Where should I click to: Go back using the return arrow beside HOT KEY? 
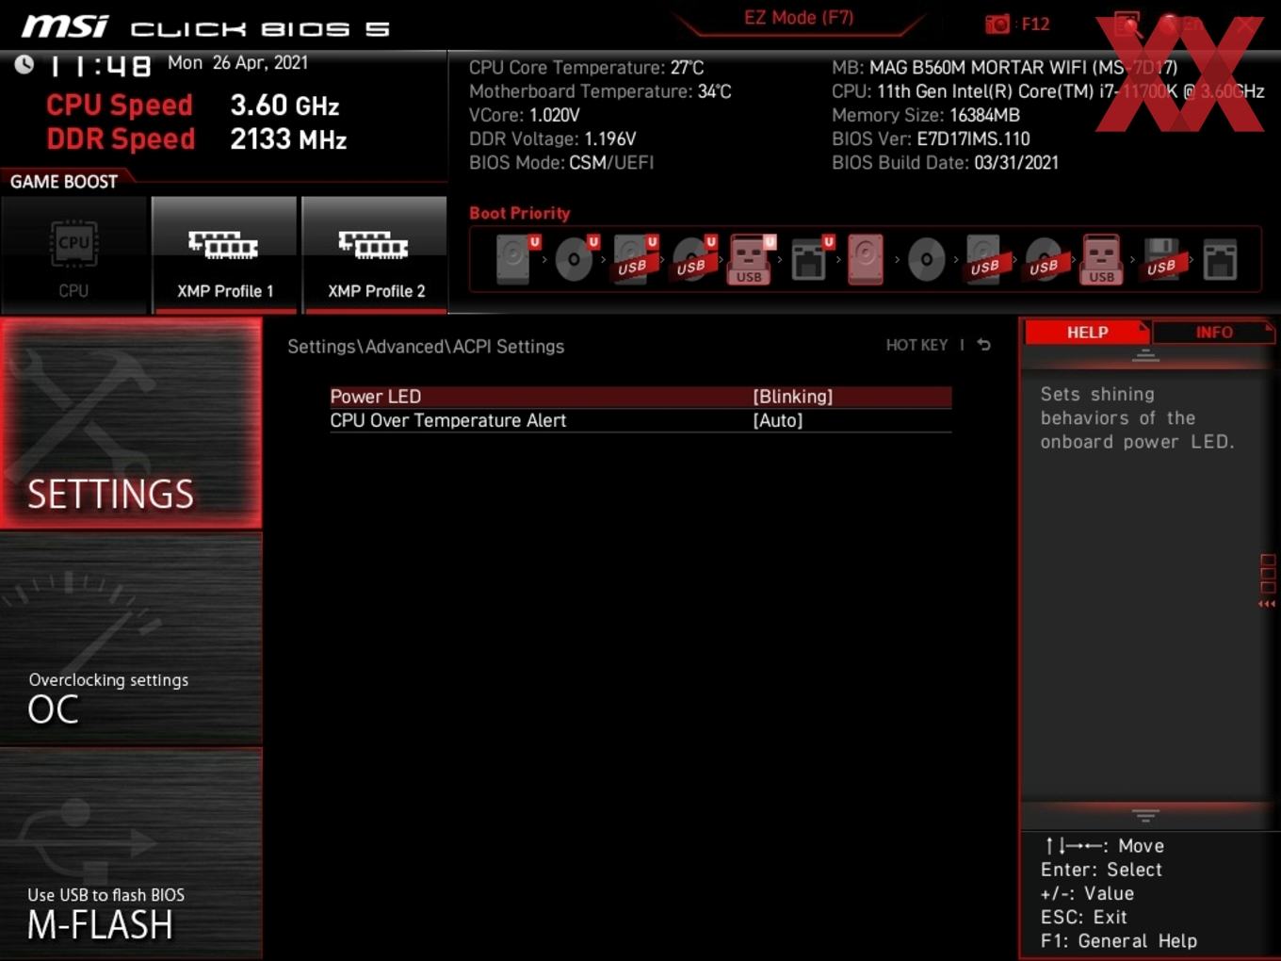pyautogui.click(x=983, y=345)
